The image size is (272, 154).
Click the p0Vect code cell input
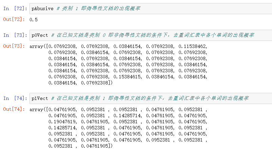pyautogui.click(x=151, y=35)
